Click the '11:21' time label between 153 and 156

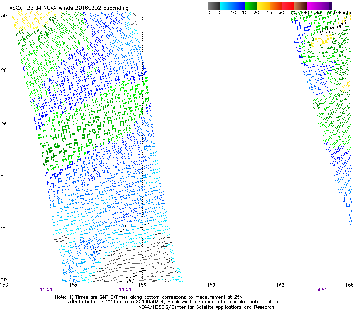tap(125, 289)
